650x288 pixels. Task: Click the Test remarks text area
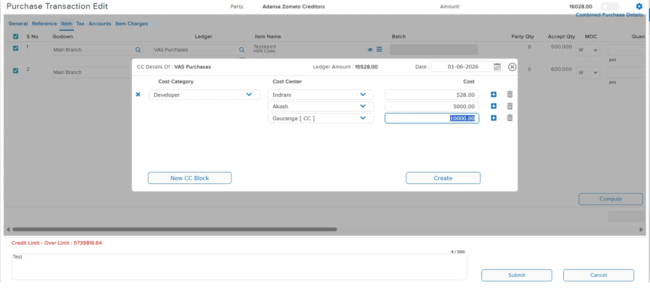click(239, 266)
